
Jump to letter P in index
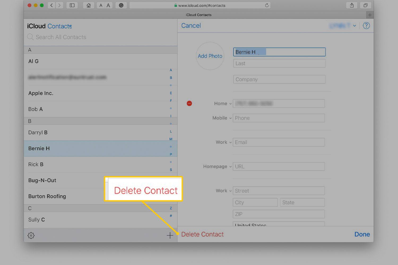(x=171, y=154)
